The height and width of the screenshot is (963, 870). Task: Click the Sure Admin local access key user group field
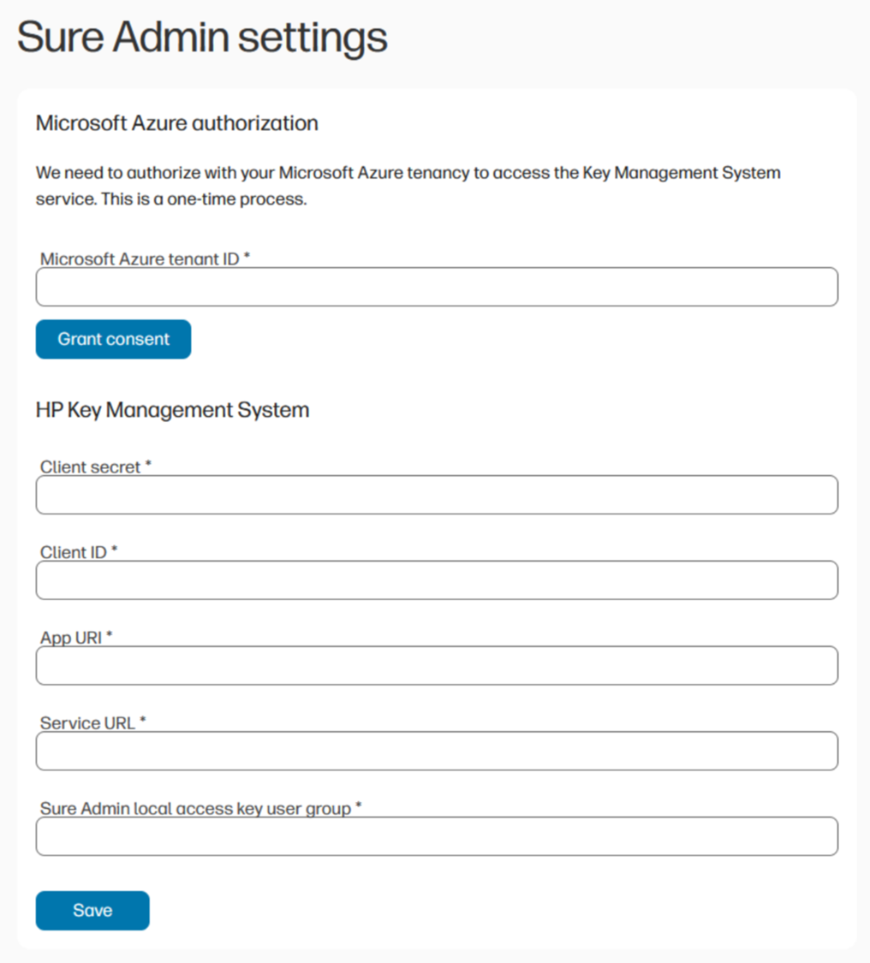tap(437, 836)
